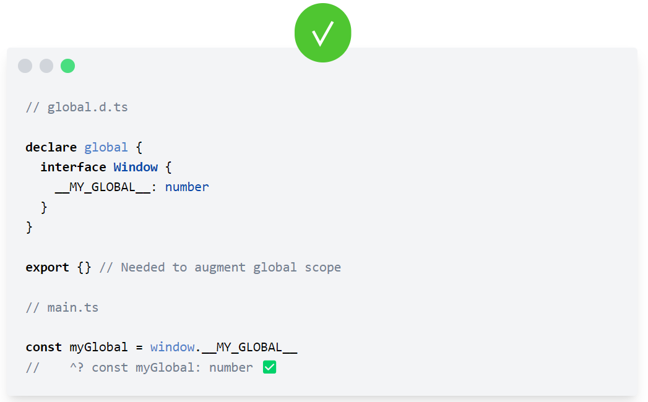The width and height of the screenshot is (648, 402).
Task: Click the 'const myGlobal: number' type hint comment
Action: tap(172, 368)
